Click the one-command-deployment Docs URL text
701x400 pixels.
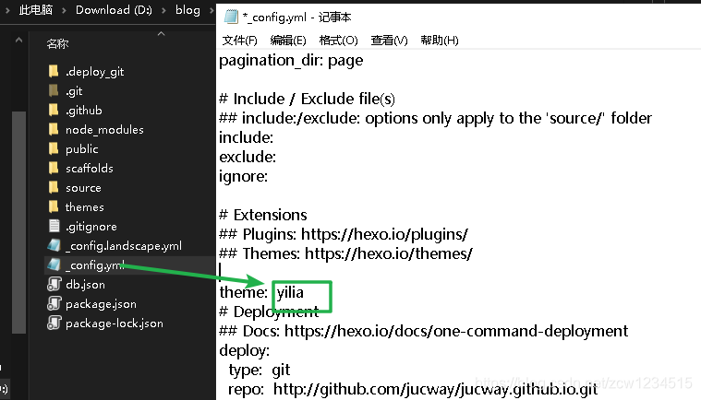tap(456, 331)
